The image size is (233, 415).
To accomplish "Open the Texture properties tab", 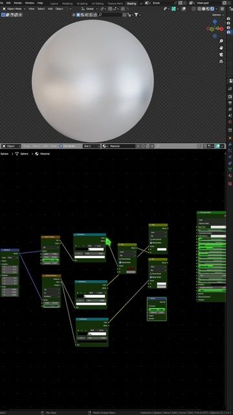I will [230, 184].
